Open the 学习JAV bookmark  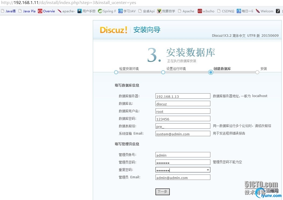coord(127,11)
